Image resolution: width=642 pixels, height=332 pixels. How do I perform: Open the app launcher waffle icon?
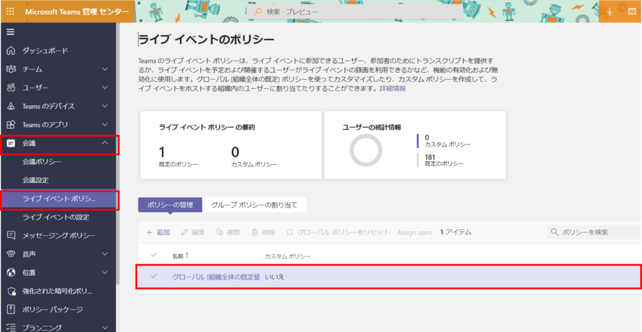(x=11, y=11)
